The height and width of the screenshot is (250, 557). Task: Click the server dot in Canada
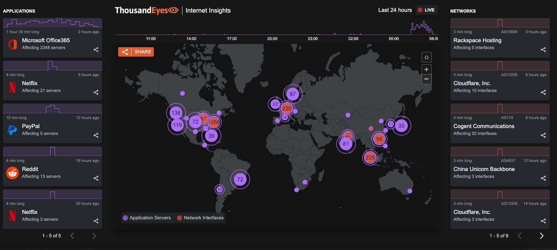tap(182, 93)
